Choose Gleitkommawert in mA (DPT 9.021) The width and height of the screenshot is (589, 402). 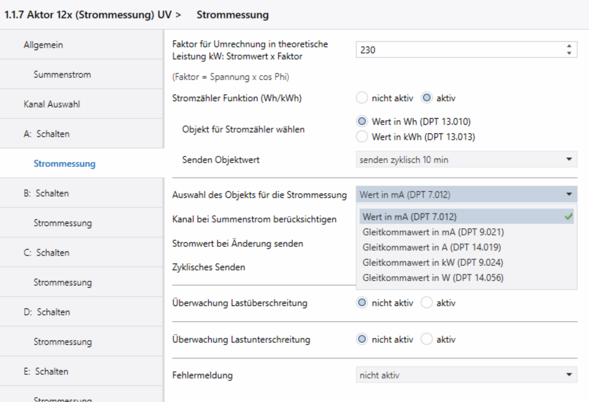433,232
